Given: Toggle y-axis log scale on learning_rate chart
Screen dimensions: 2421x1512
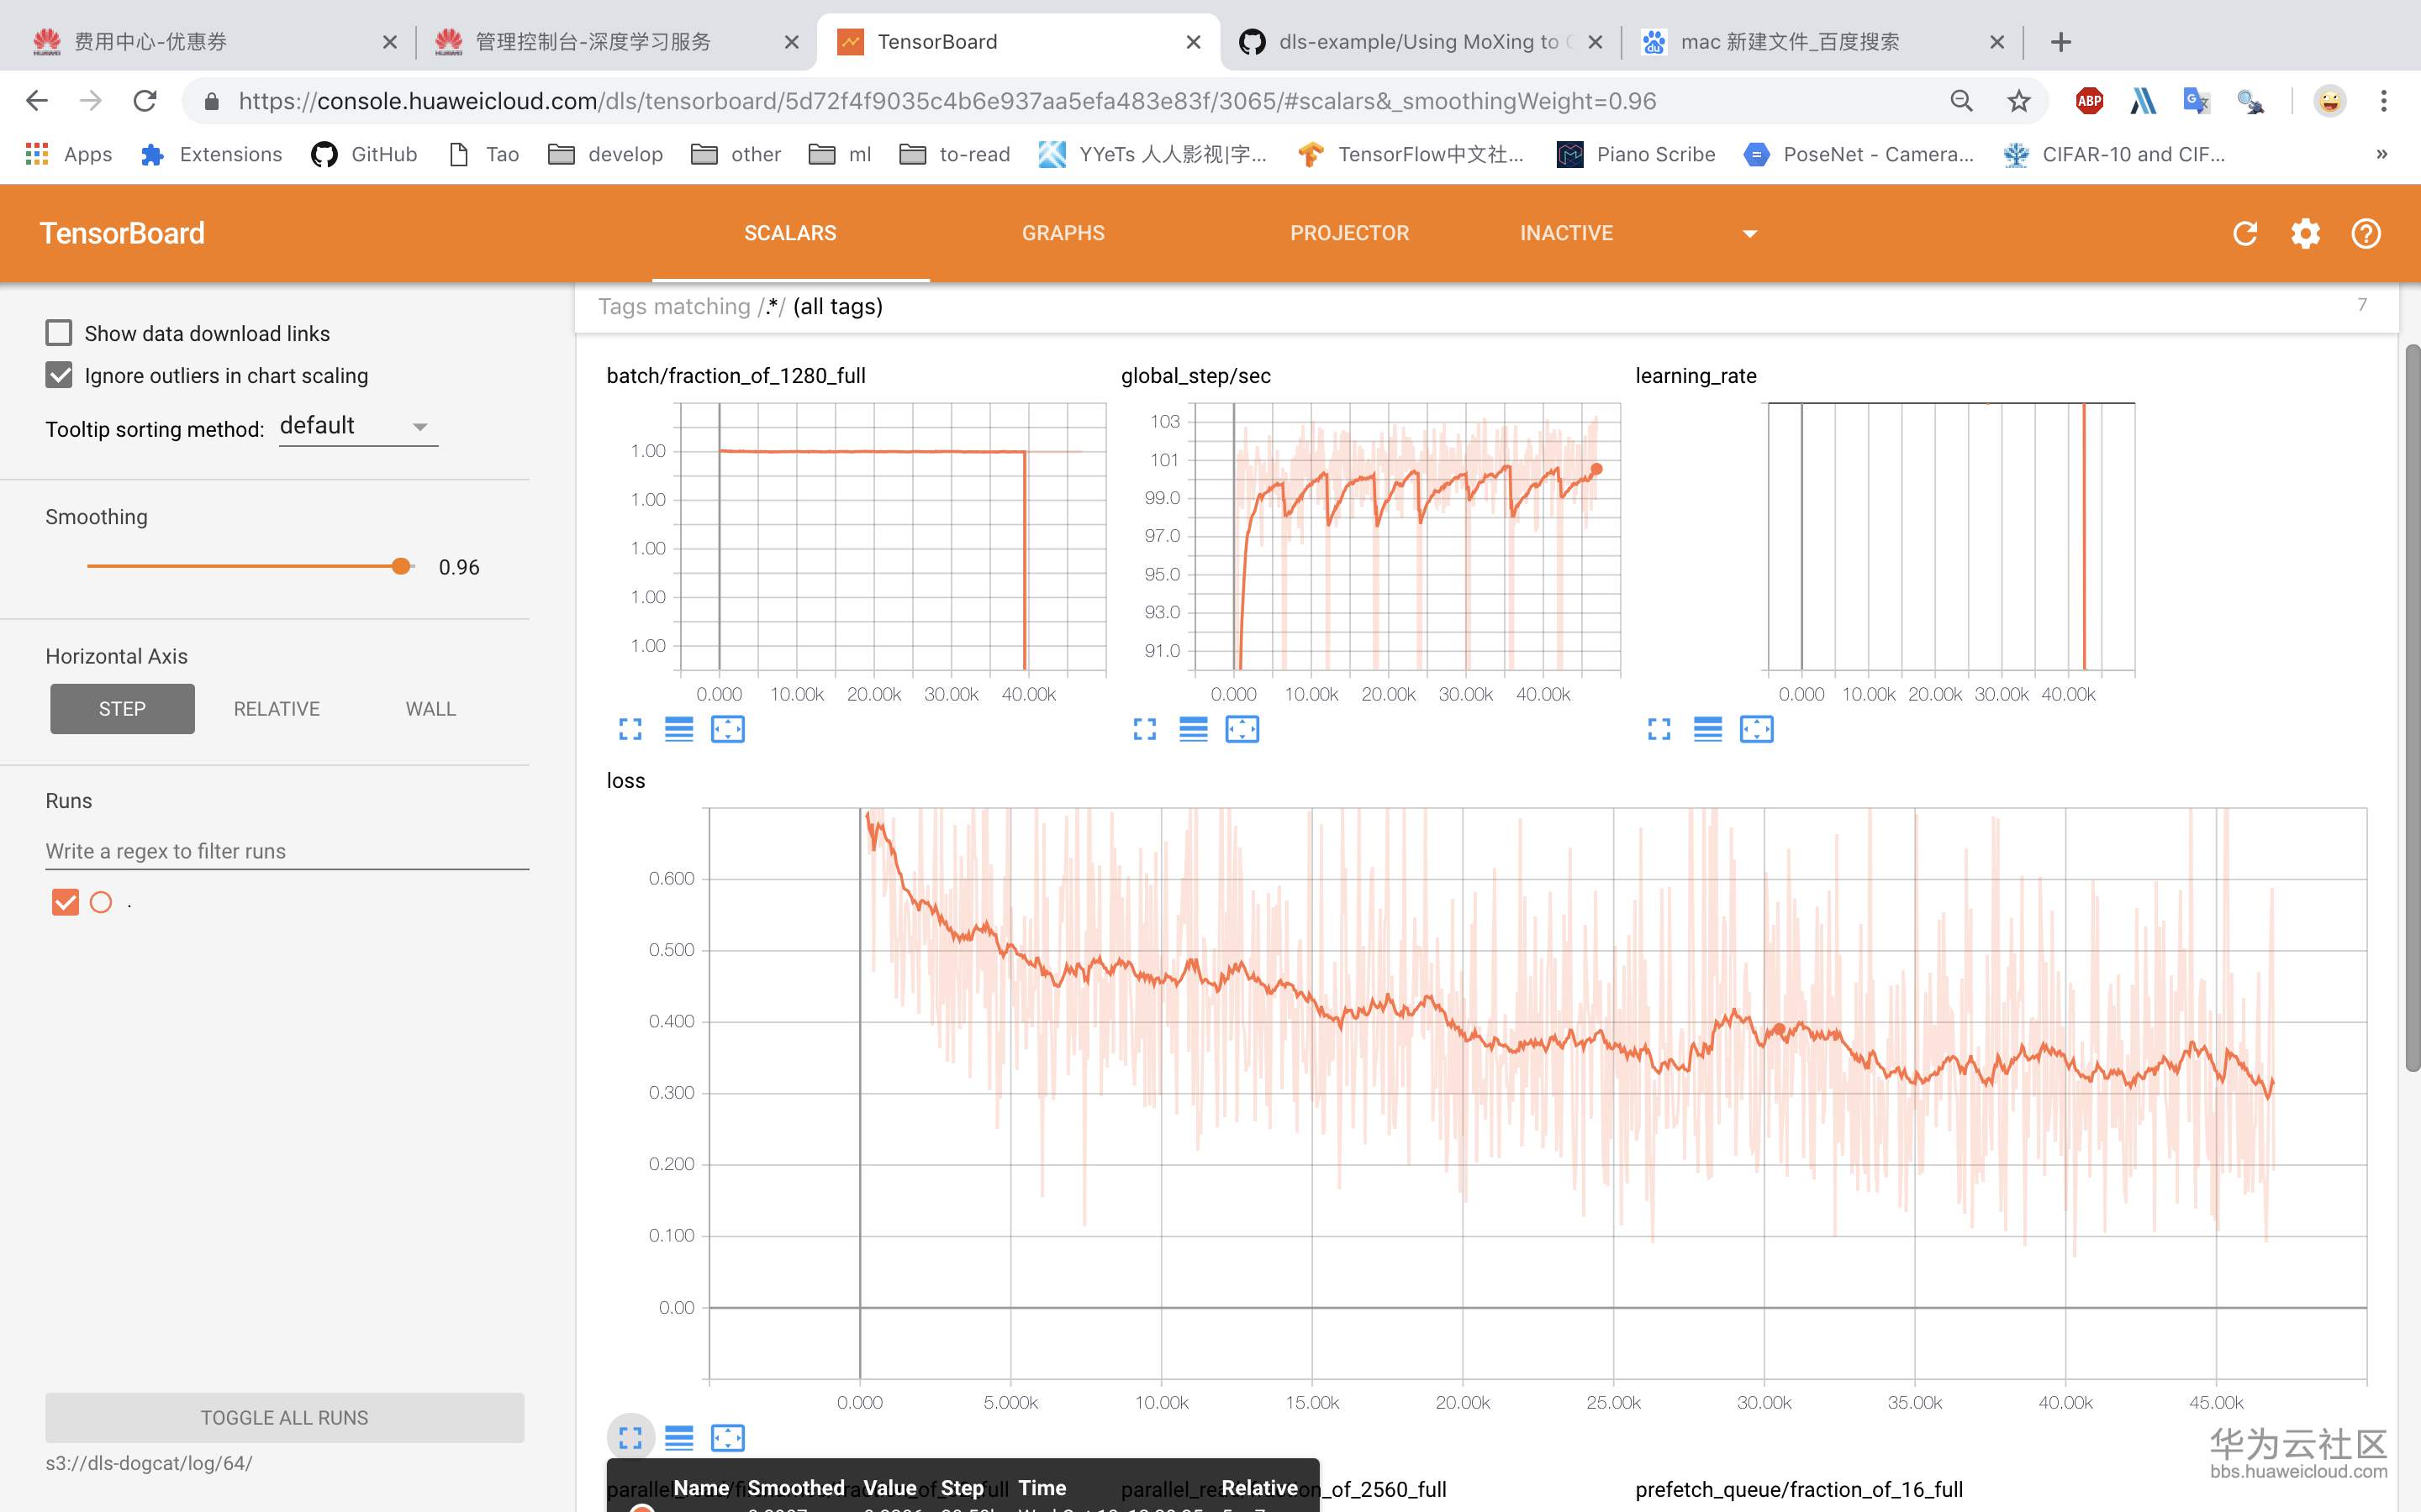Looking at the screenshot, I should (1706, 730).
